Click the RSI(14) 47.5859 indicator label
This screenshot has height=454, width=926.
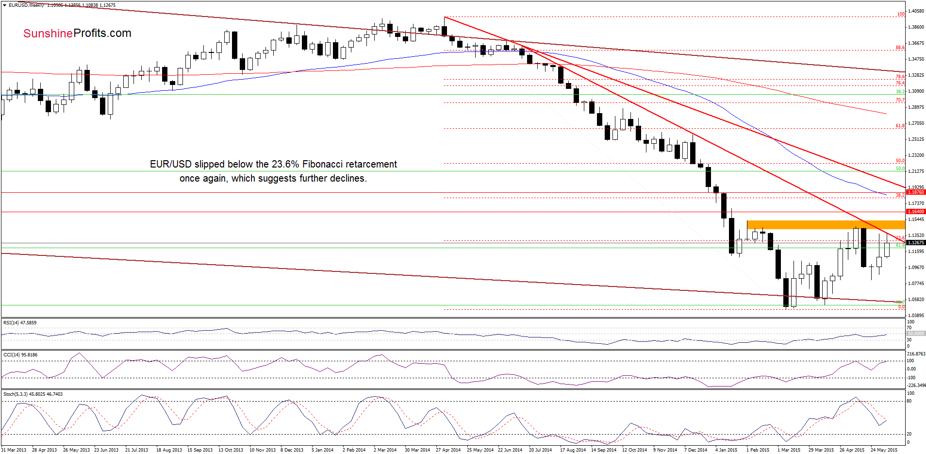pos(20,322)
